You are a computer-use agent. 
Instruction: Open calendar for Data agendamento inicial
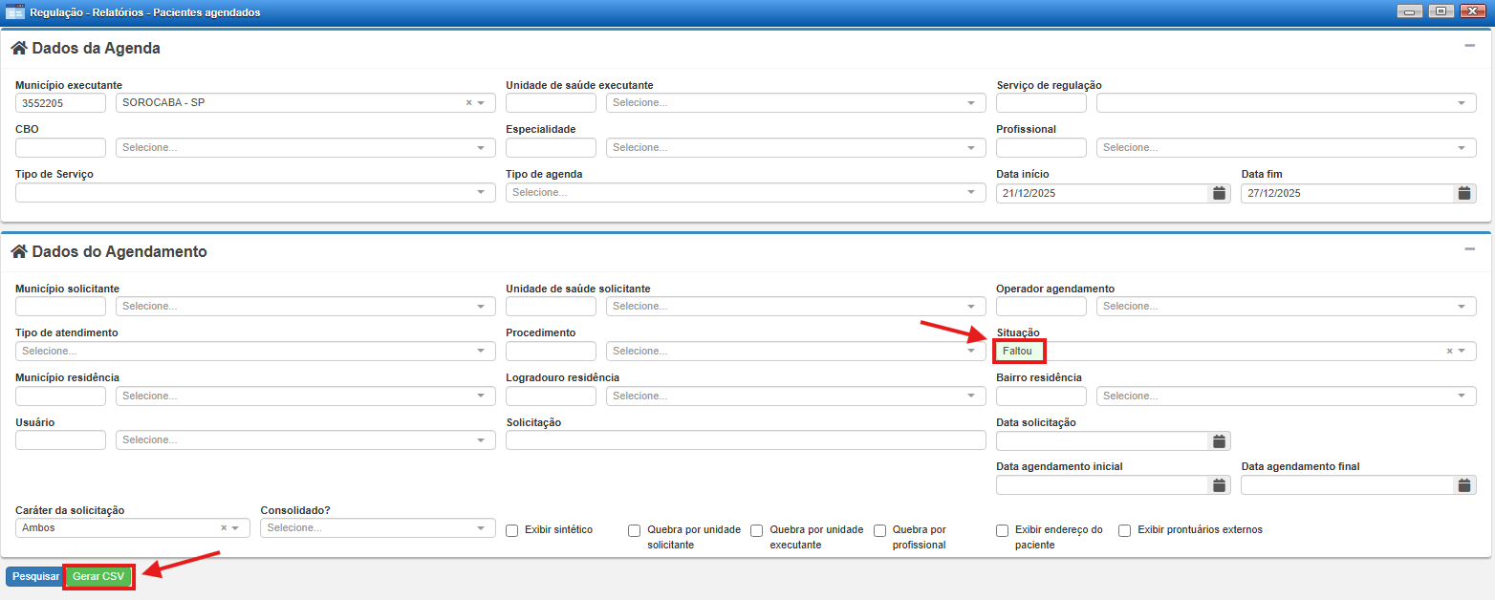click(x=1219, y=485)
